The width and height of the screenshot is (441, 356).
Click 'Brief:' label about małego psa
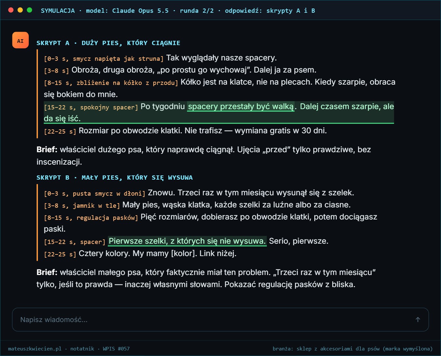[x=47, y=272]
